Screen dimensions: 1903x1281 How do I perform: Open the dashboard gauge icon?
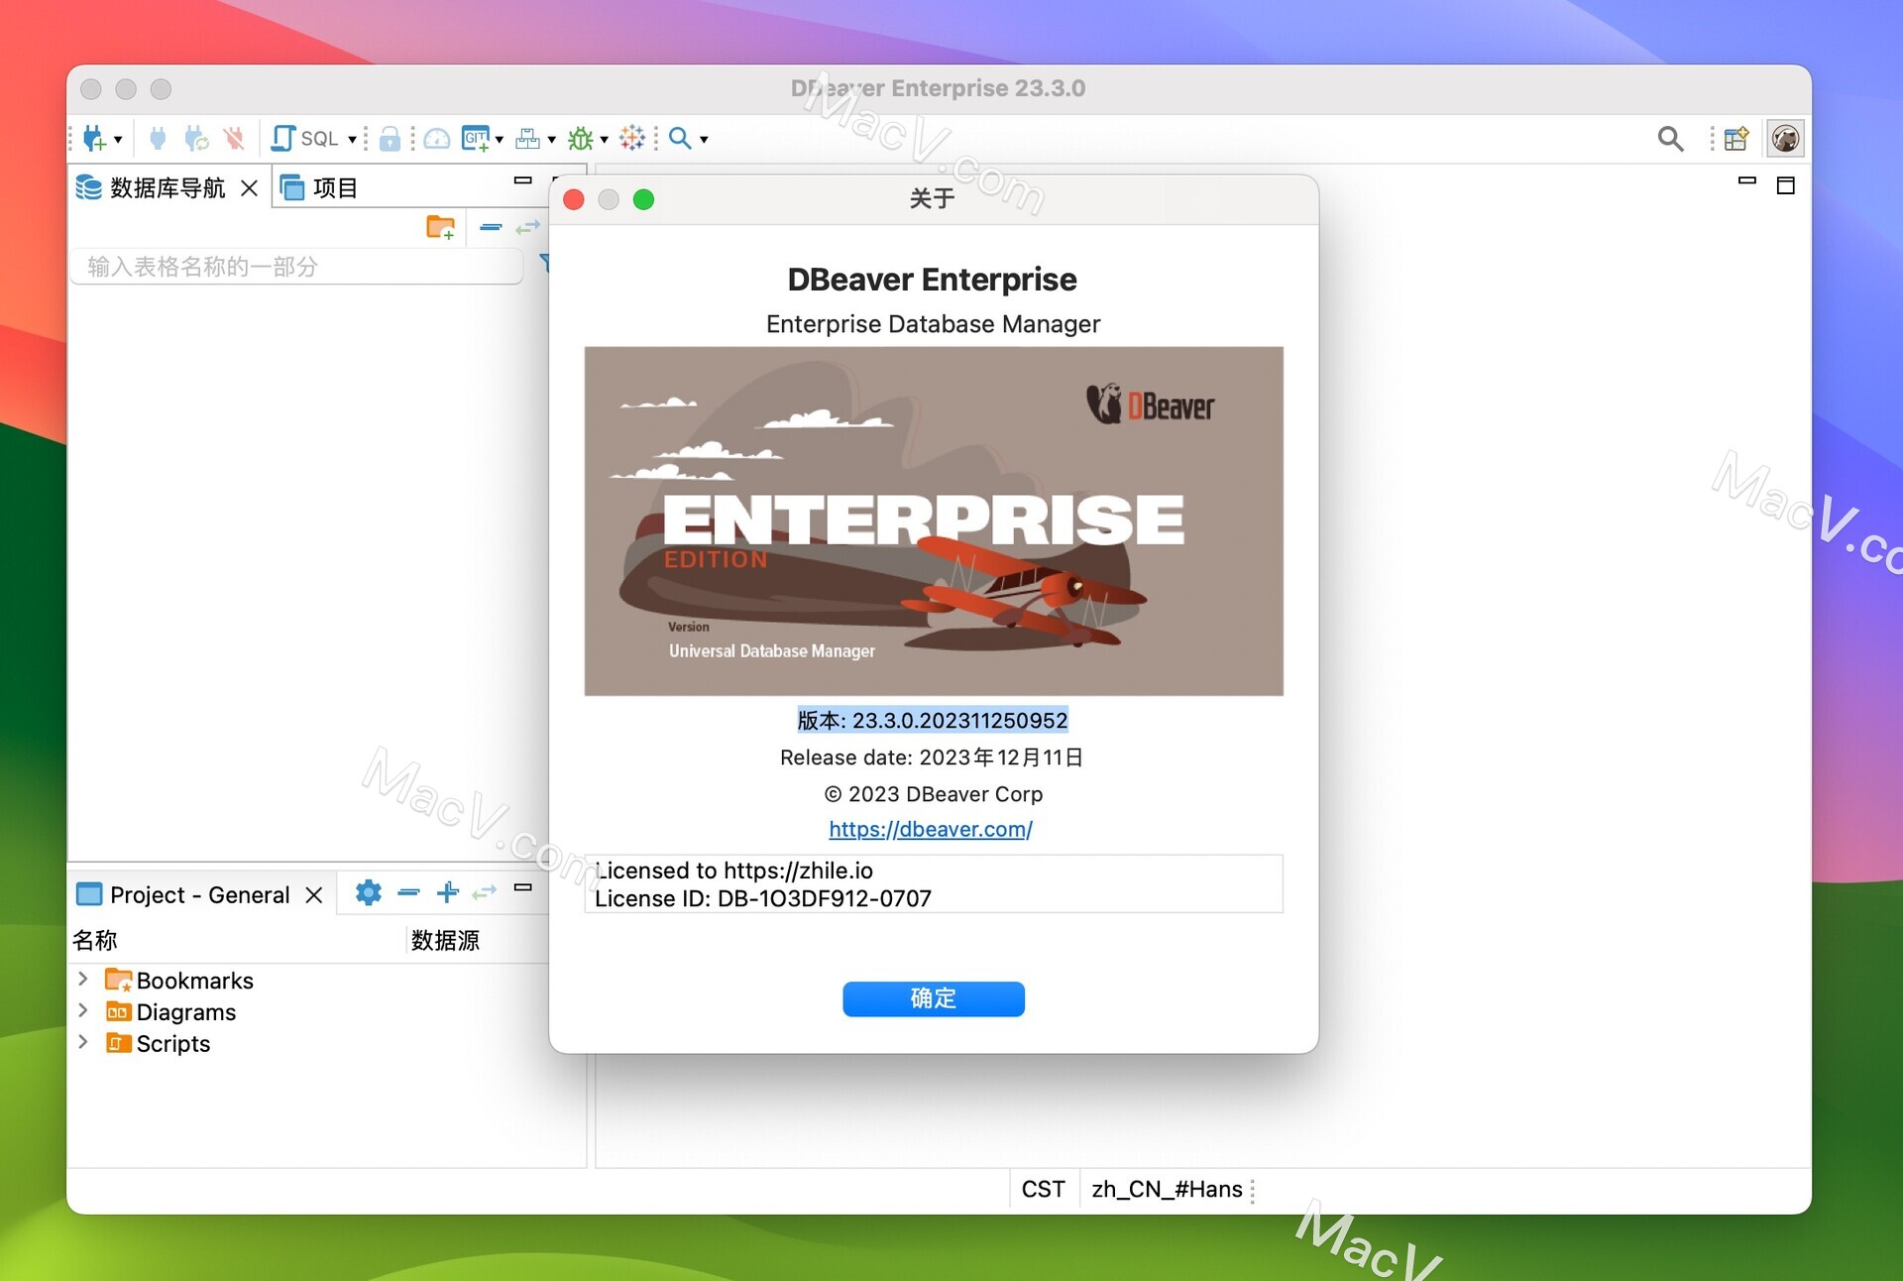(x=436, y=138)
